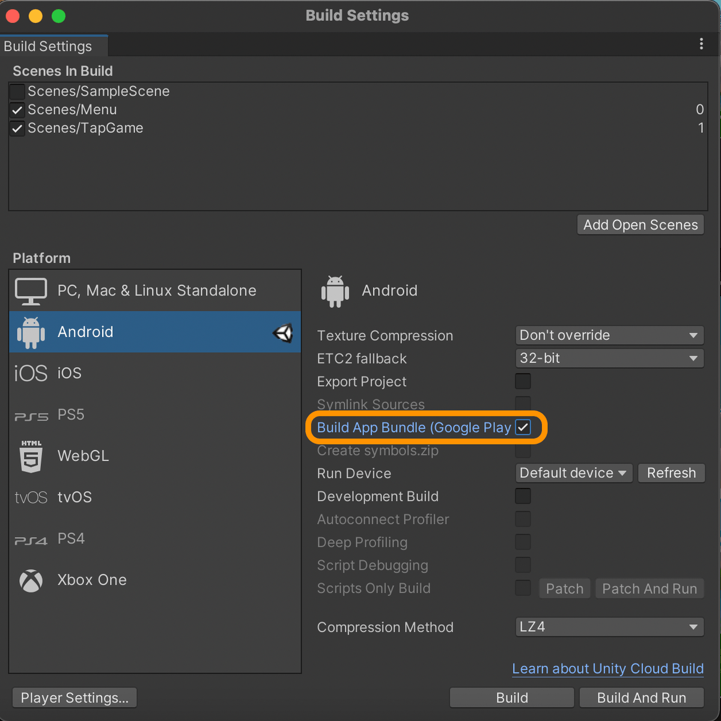Open the Learn about Unity Cloud Build link
The width and height of the screenshot is (721, 721).
coord(607,668)
